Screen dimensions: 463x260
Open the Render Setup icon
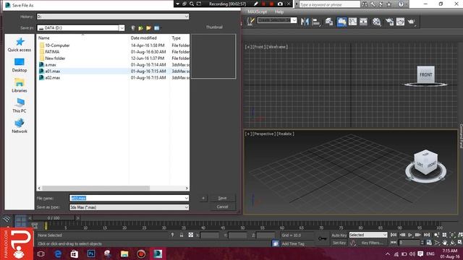point(389,22)
